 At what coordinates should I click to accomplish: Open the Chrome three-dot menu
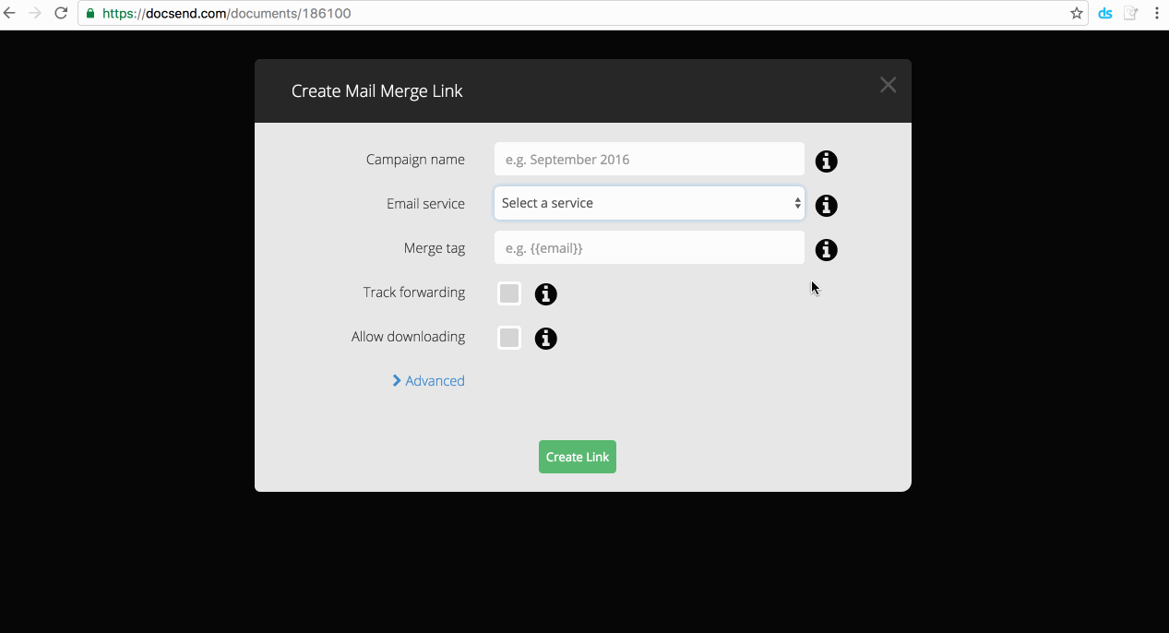[1156, 13]
